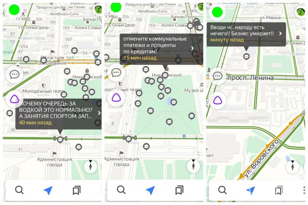Expand the "ПОЧЕМУ ОЧЕРЕДЬ ЗА ВОДКОЙ" comment via its chevron
Screen dimensions: 308x205
[x=99, y=113]
